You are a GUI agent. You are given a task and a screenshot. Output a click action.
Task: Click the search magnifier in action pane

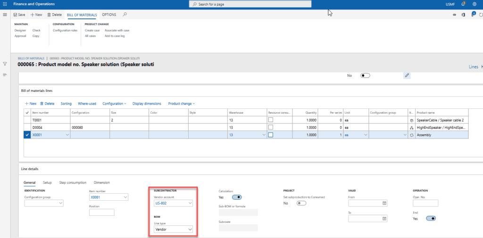click(x=125, y=15)
